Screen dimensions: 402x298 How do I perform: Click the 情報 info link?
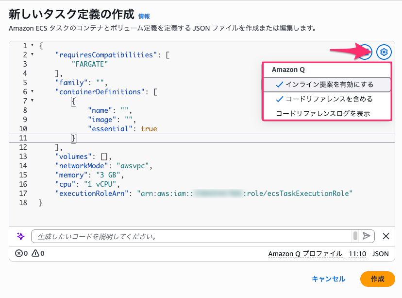[x=144, y=16]
